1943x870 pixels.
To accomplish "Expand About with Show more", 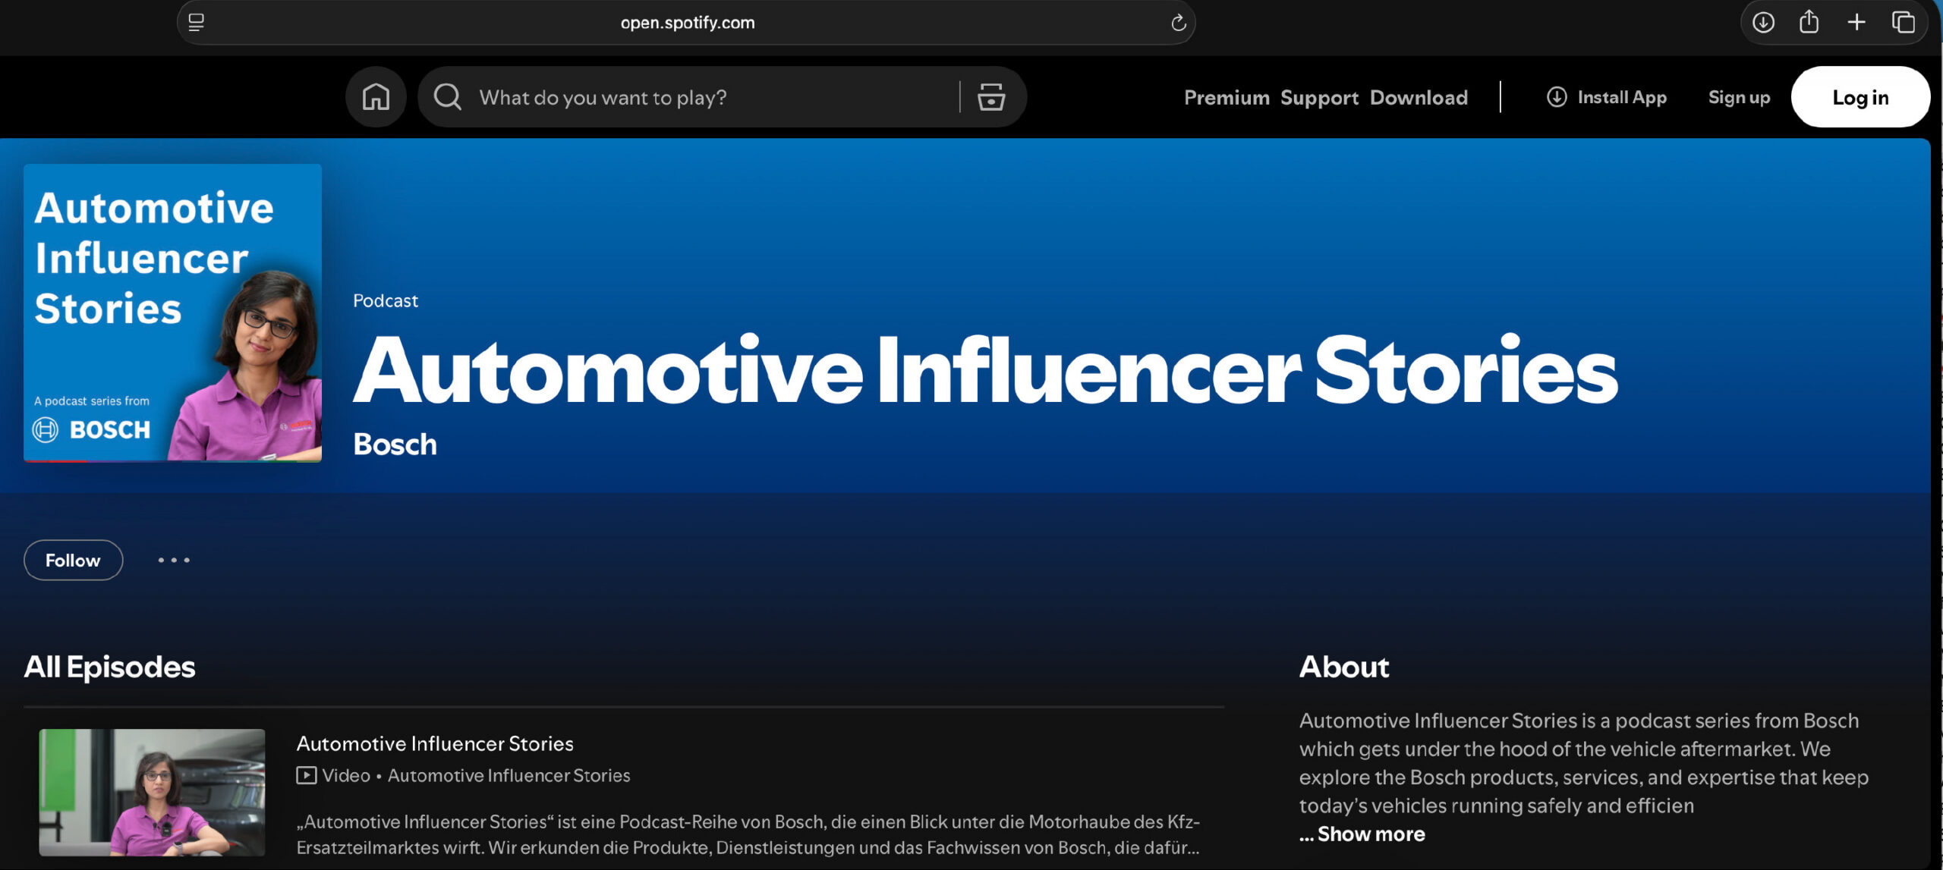I will point(1371,834).
